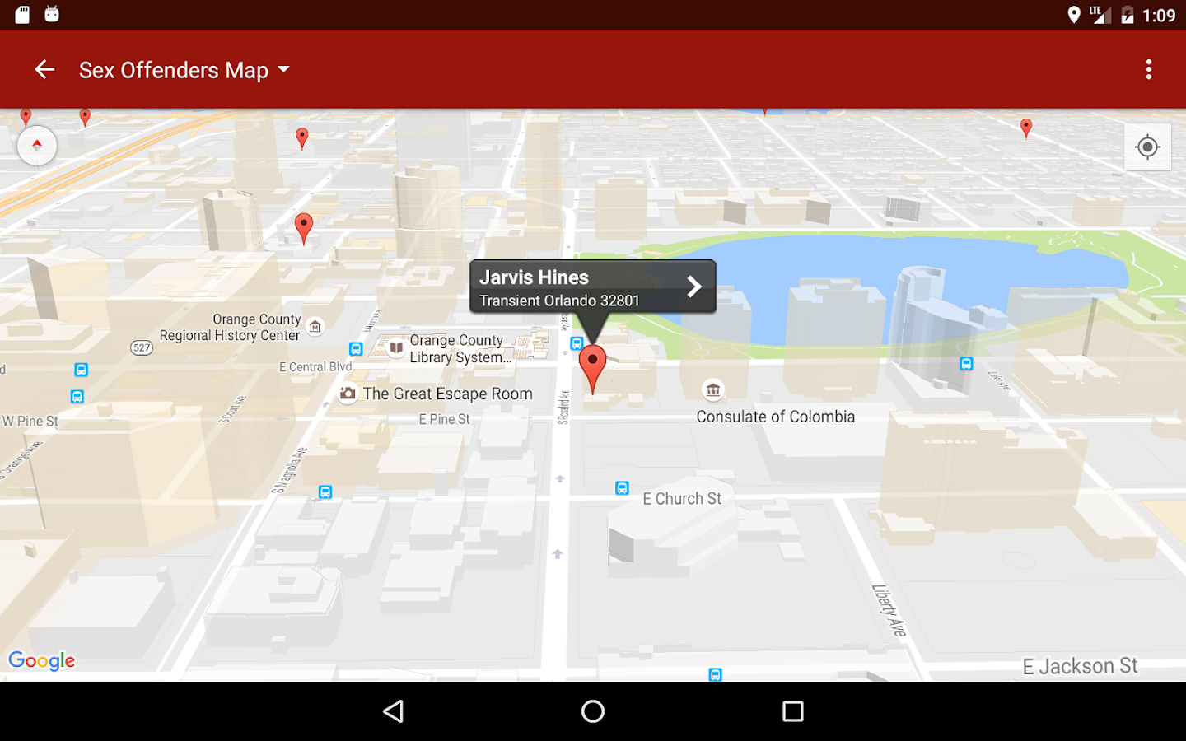The width and height of the screenshot is (1186, 741).
Task: Tap the location indicator in the status bar
Action: [1074, 15]
